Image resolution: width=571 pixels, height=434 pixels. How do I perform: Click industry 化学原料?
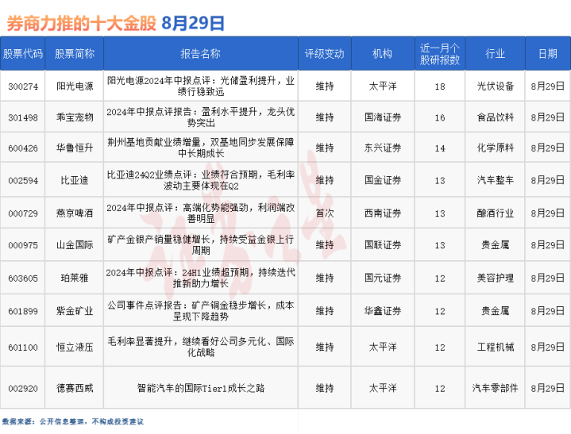tap(495, 148)
